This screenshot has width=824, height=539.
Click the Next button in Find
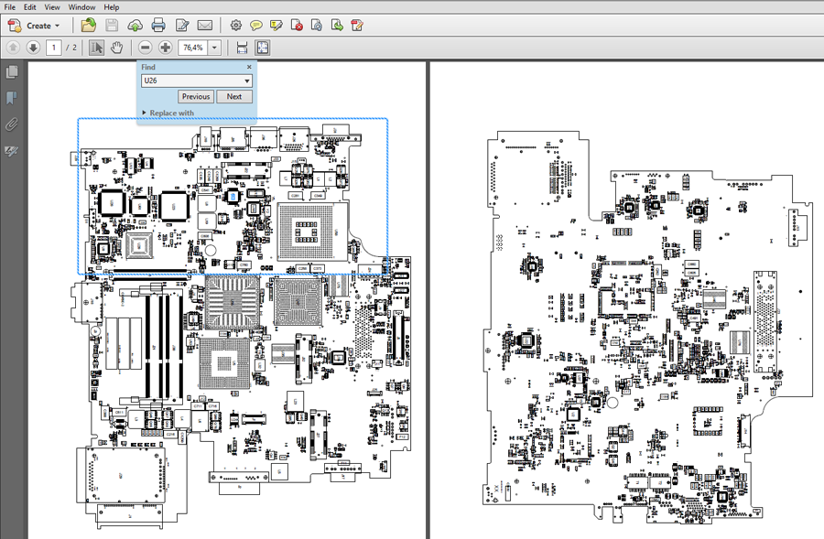click(234, 96)
